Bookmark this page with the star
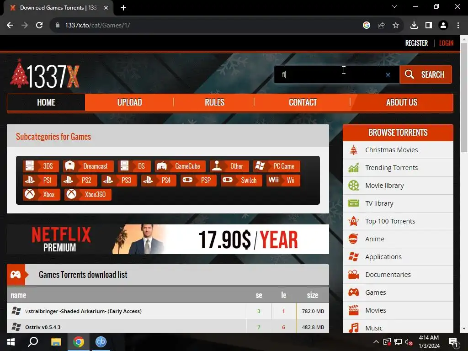This screenshot has height=351, width=468. tap(396, 26)
